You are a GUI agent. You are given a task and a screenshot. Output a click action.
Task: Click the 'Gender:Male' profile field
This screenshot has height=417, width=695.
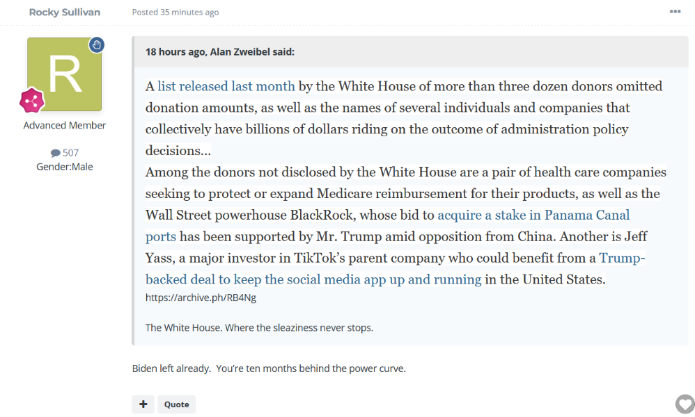tap(64, 167)
